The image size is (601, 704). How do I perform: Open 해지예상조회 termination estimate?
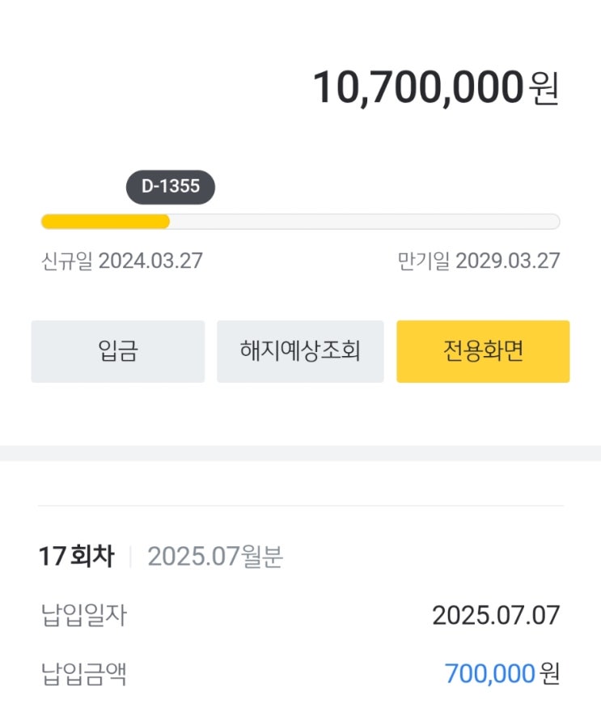[x=300, y=351]
